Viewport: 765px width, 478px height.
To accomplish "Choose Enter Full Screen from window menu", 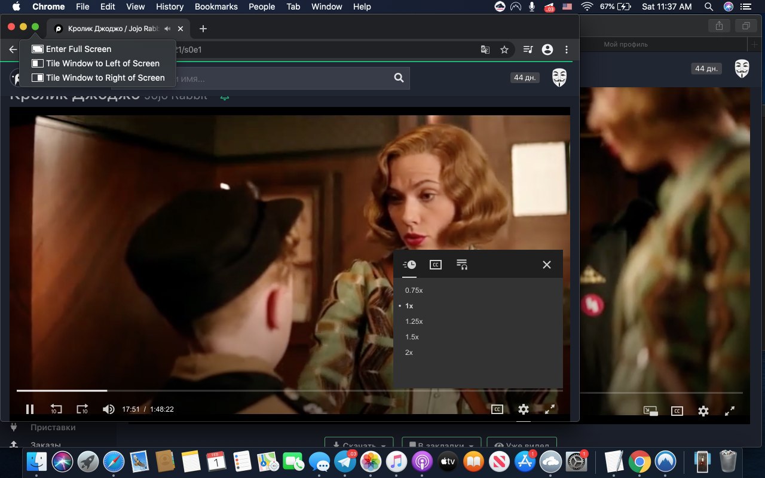I will coord(98,49).
